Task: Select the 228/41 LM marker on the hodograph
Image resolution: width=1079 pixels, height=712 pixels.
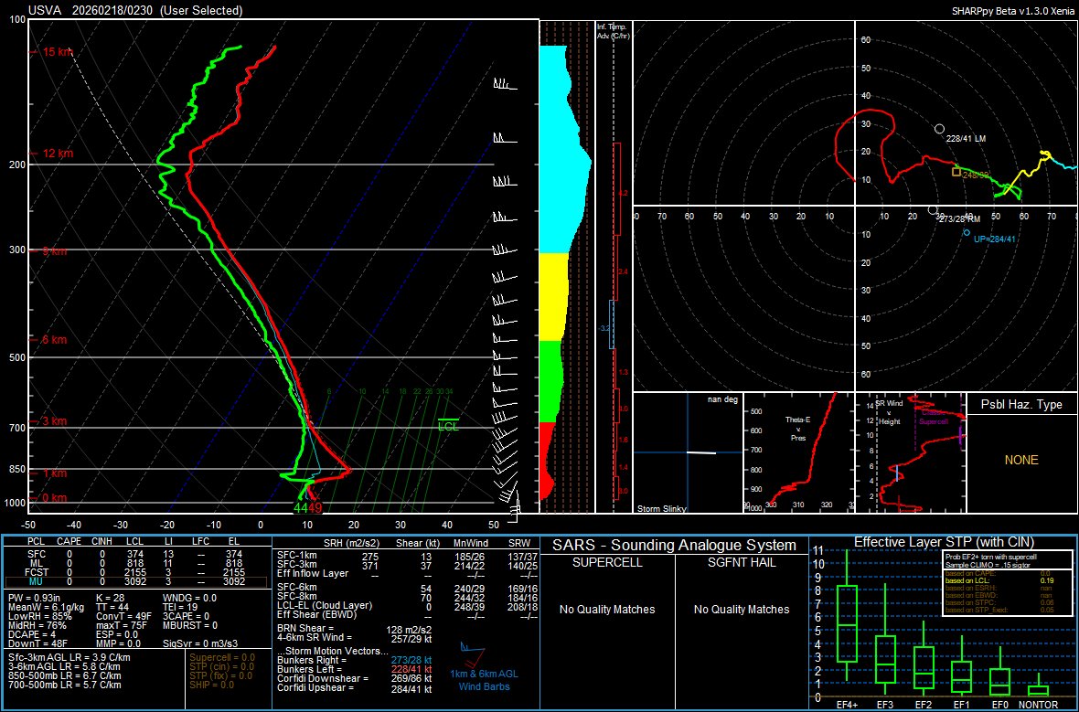Action: coord(941,131)
